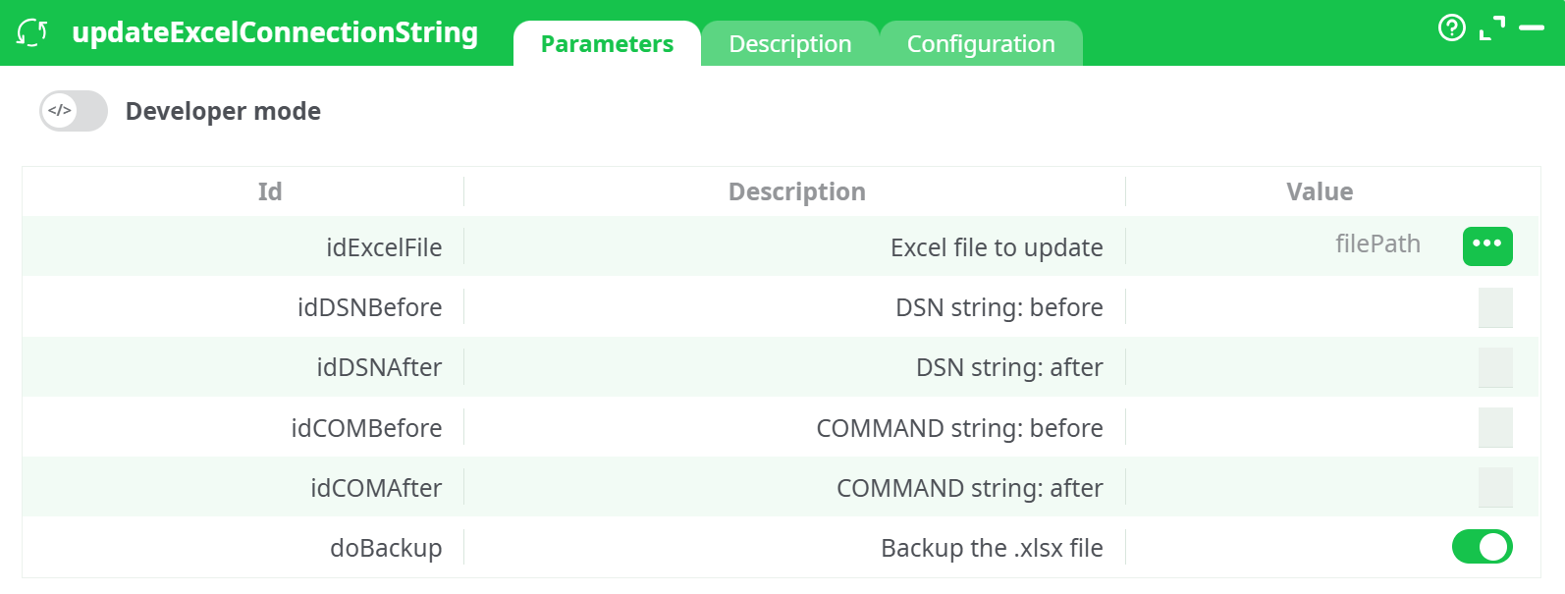Click the headset app logo in the title bar
Image resolution: width=1565 pixels, height=594 pixels.
(30, 31)
